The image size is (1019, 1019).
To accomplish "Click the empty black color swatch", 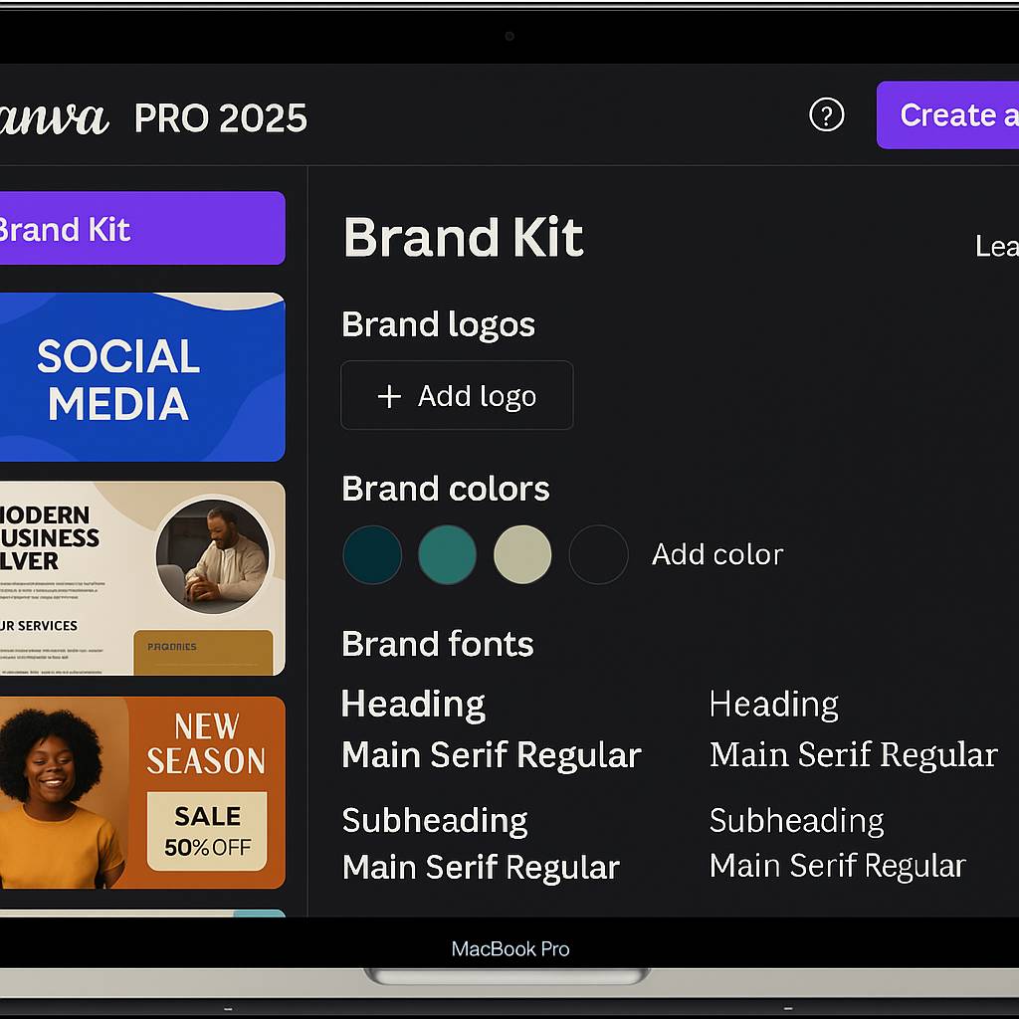I will tap(598, 554).
